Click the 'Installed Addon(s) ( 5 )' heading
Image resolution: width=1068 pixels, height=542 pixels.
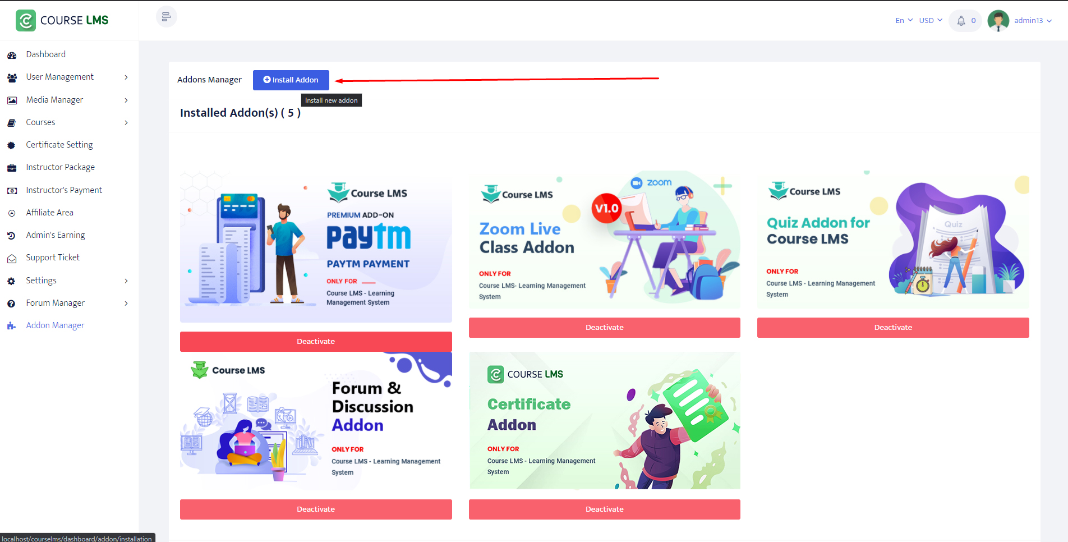(240, 113)
